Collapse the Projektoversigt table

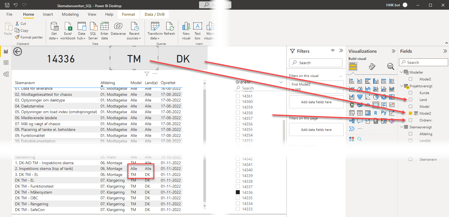402,86
